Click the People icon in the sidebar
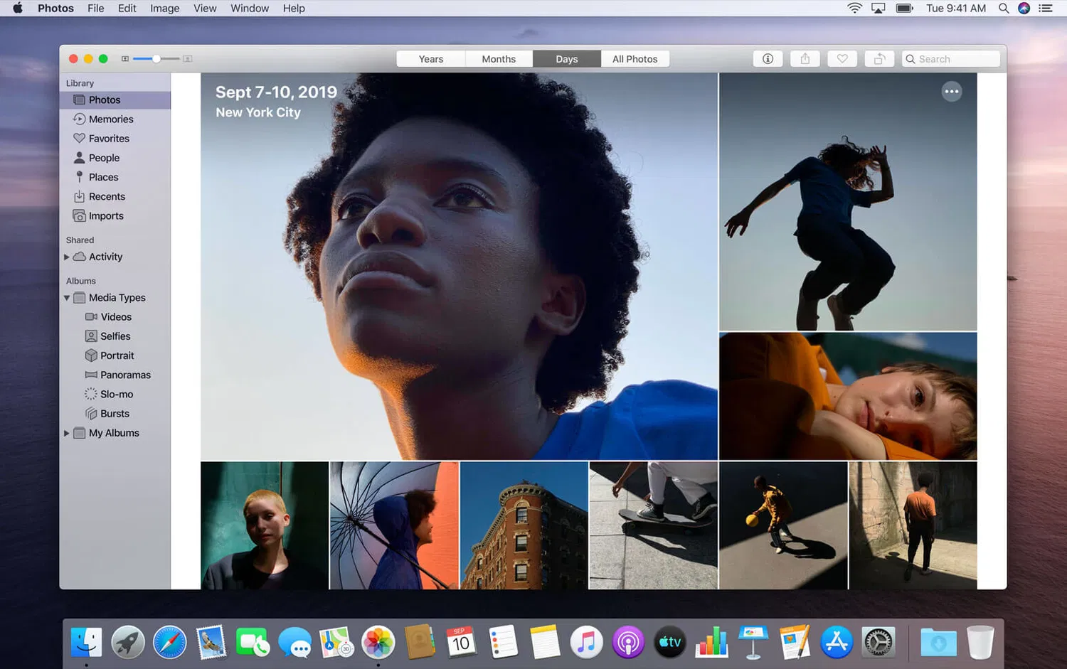 [80, 158]
